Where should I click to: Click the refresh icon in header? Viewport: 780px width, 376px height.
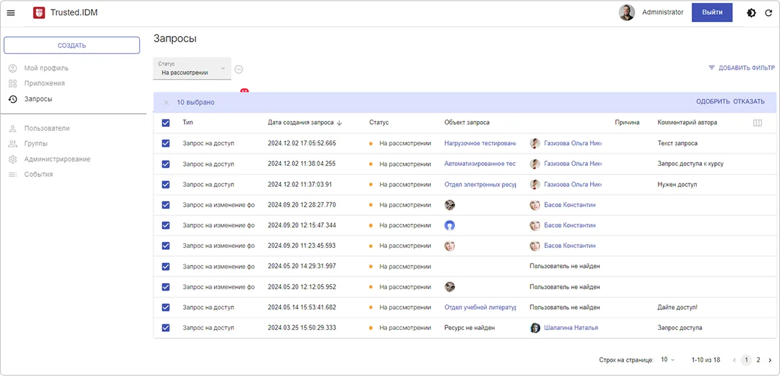(x=768, y=13)
